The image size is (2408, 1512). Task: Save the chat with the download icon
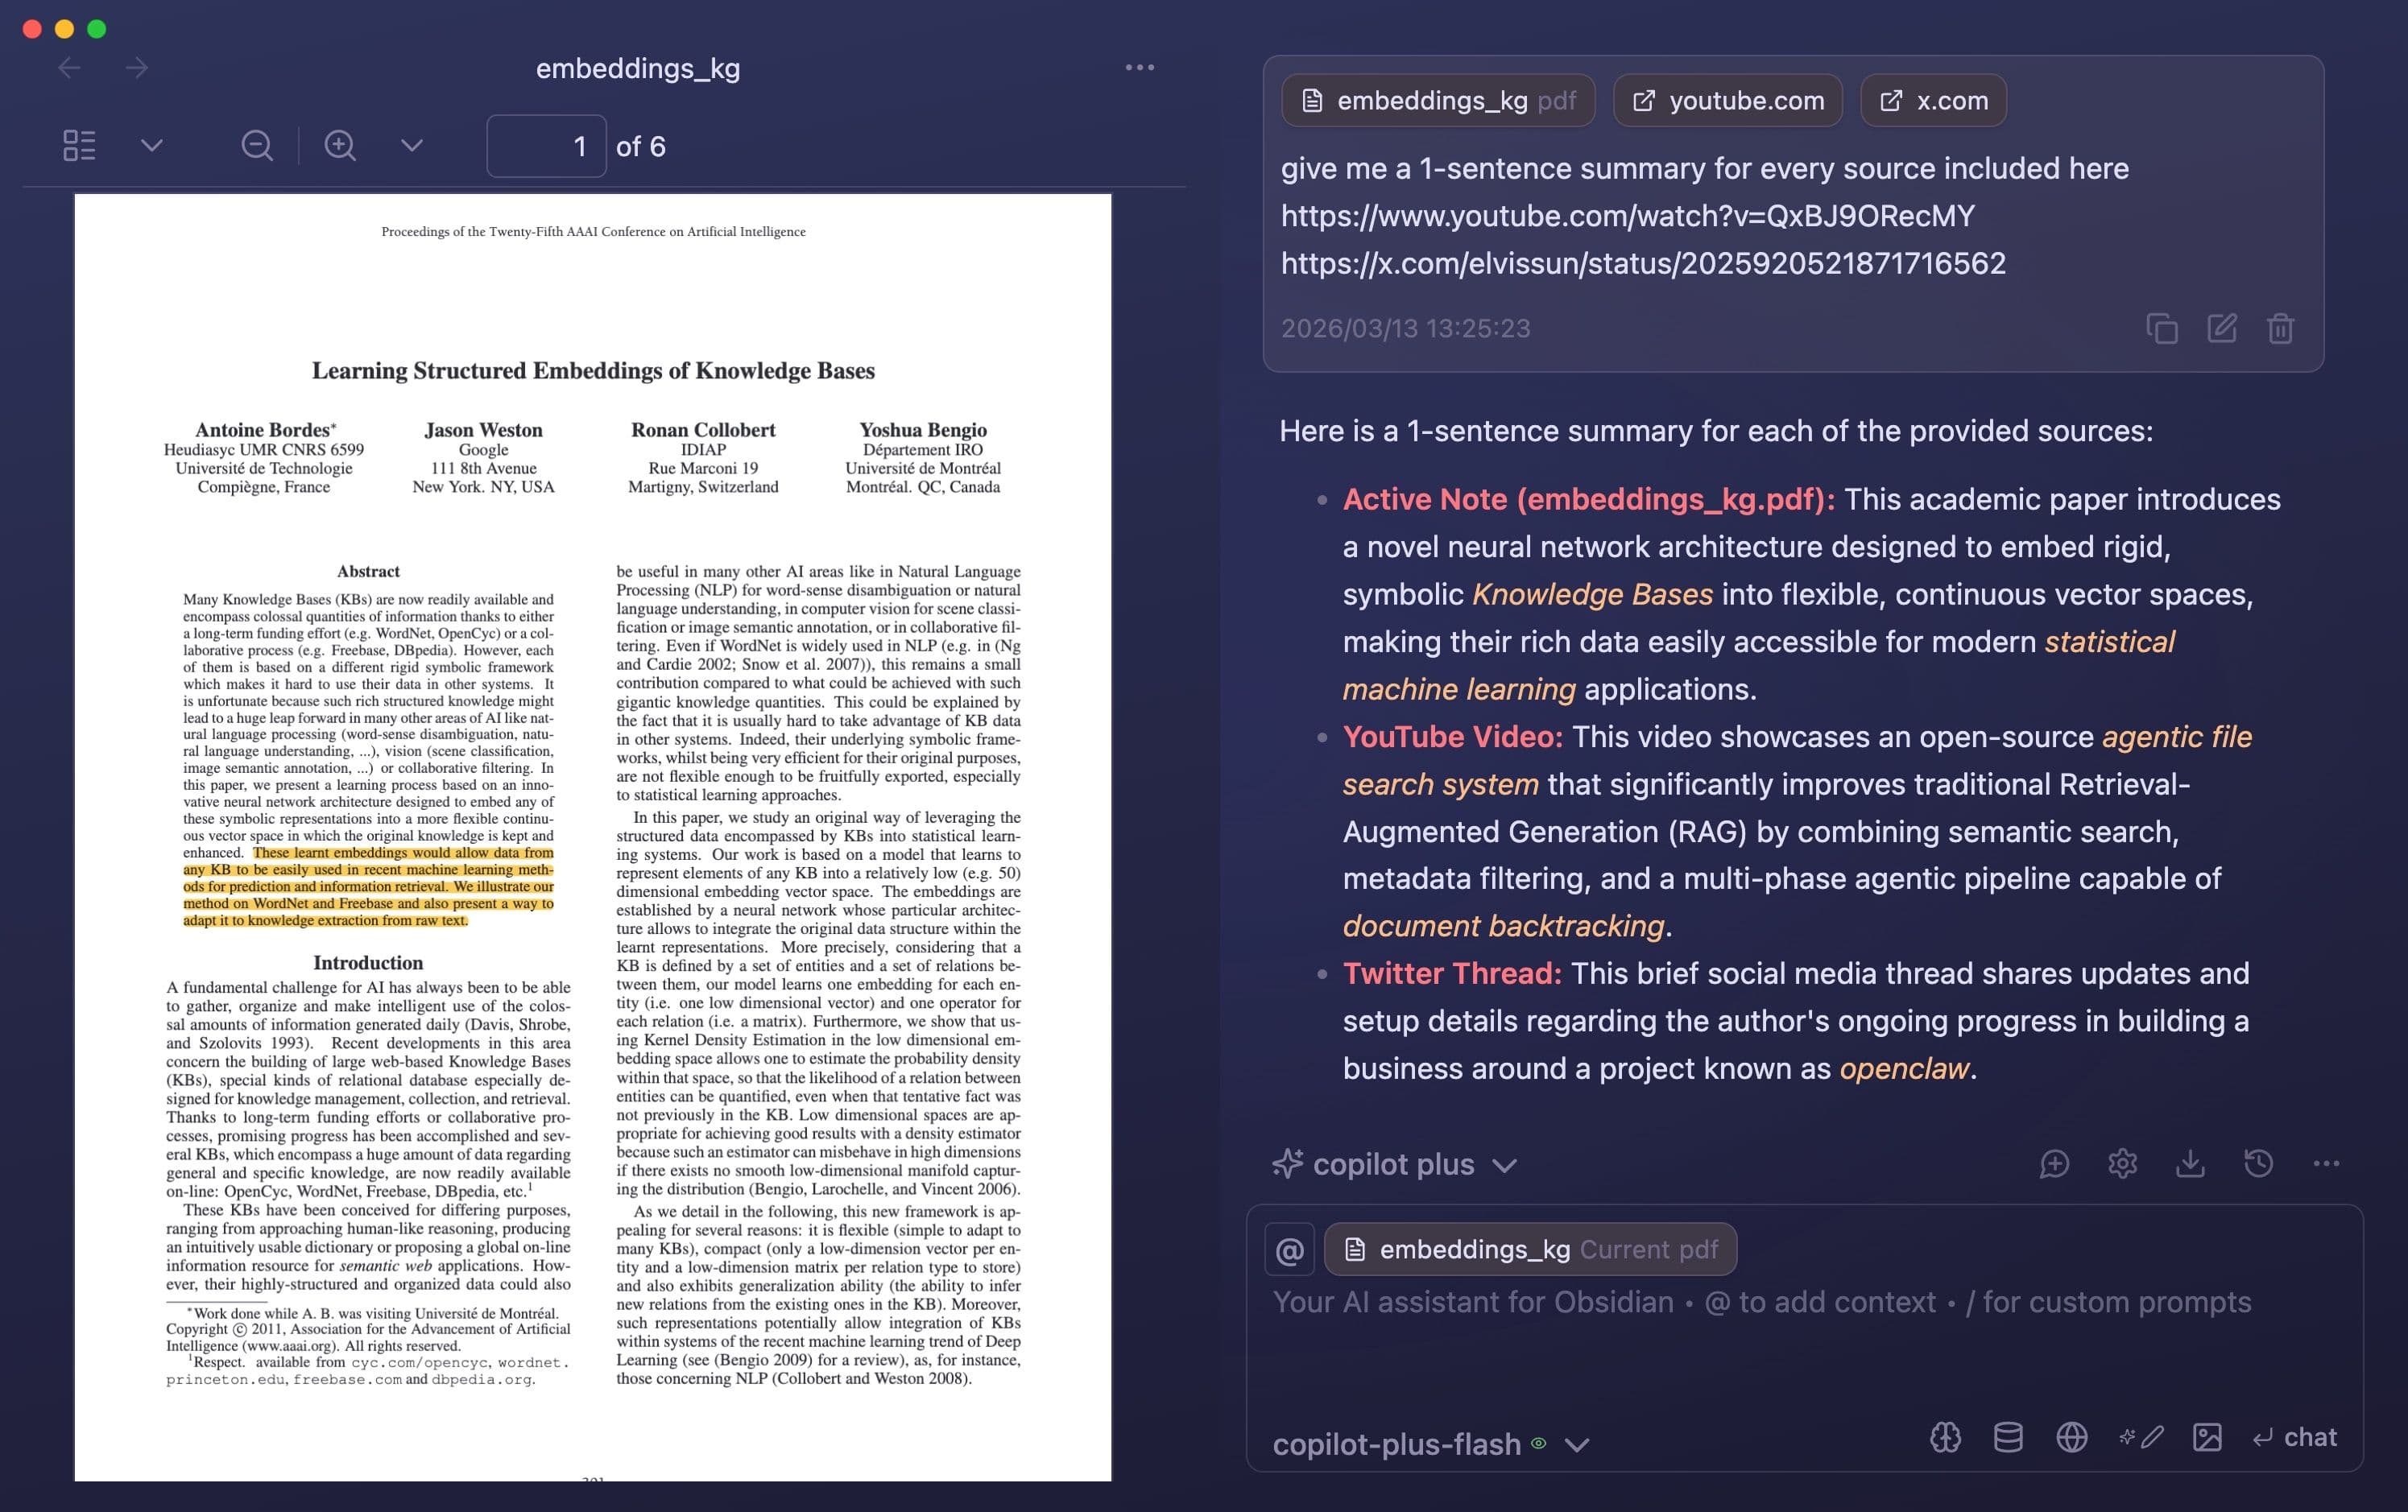tap(2190, 1164)
